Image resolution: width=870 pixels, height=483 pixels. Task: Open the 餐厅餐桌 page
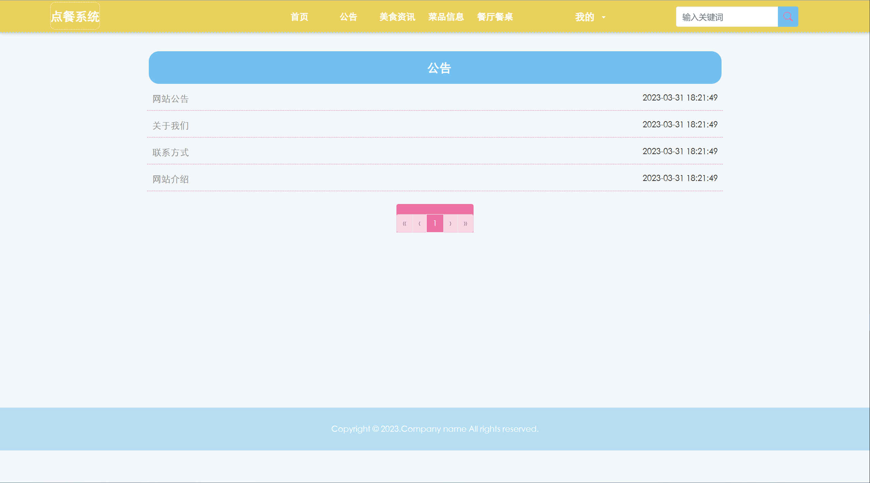495,17
